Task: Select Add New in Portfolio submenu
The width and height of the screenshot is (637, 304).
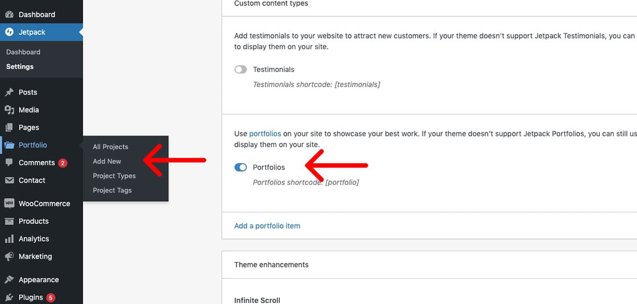Action: click(x=107, y=161)
